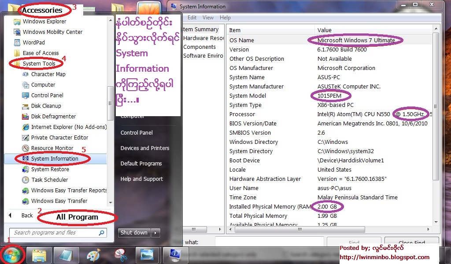The width and height of the screenshot is (451, 264).
Task: Select the Windows Directory row
Action: tap(329, 142)
